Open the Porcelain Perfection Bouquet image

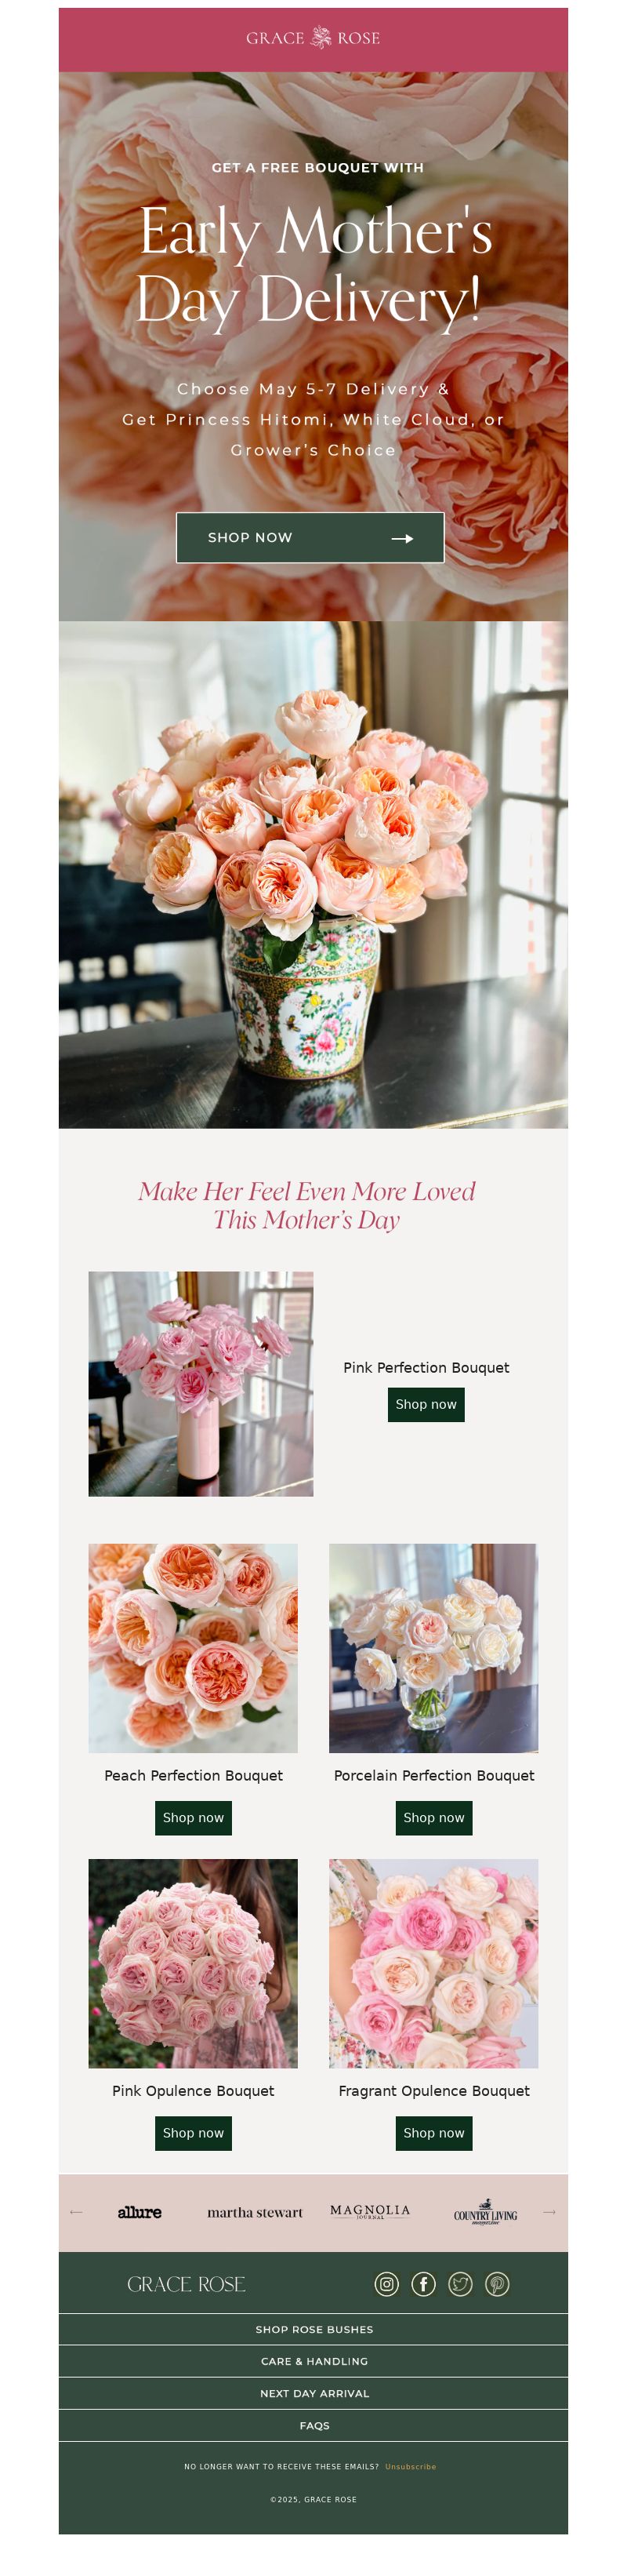(x=434, y=1648)
